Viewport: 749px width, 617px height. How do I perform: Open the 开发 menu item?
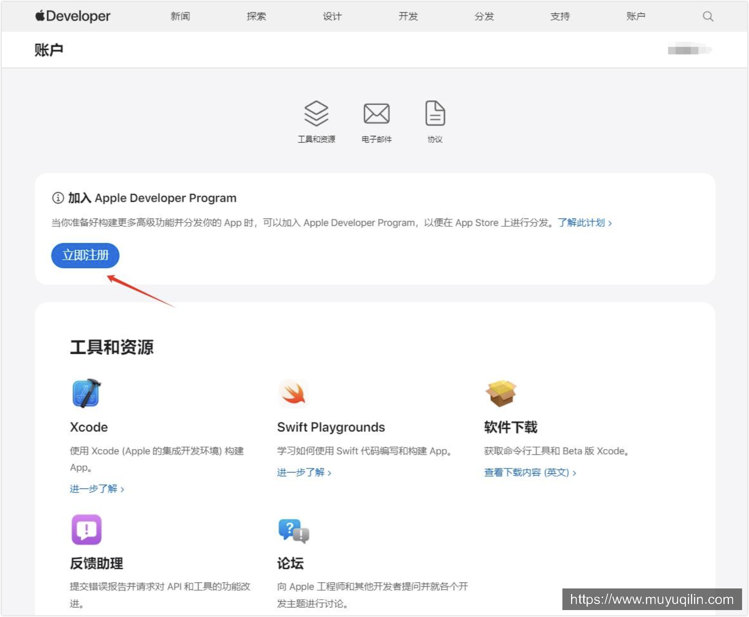[x=408, y=16]
